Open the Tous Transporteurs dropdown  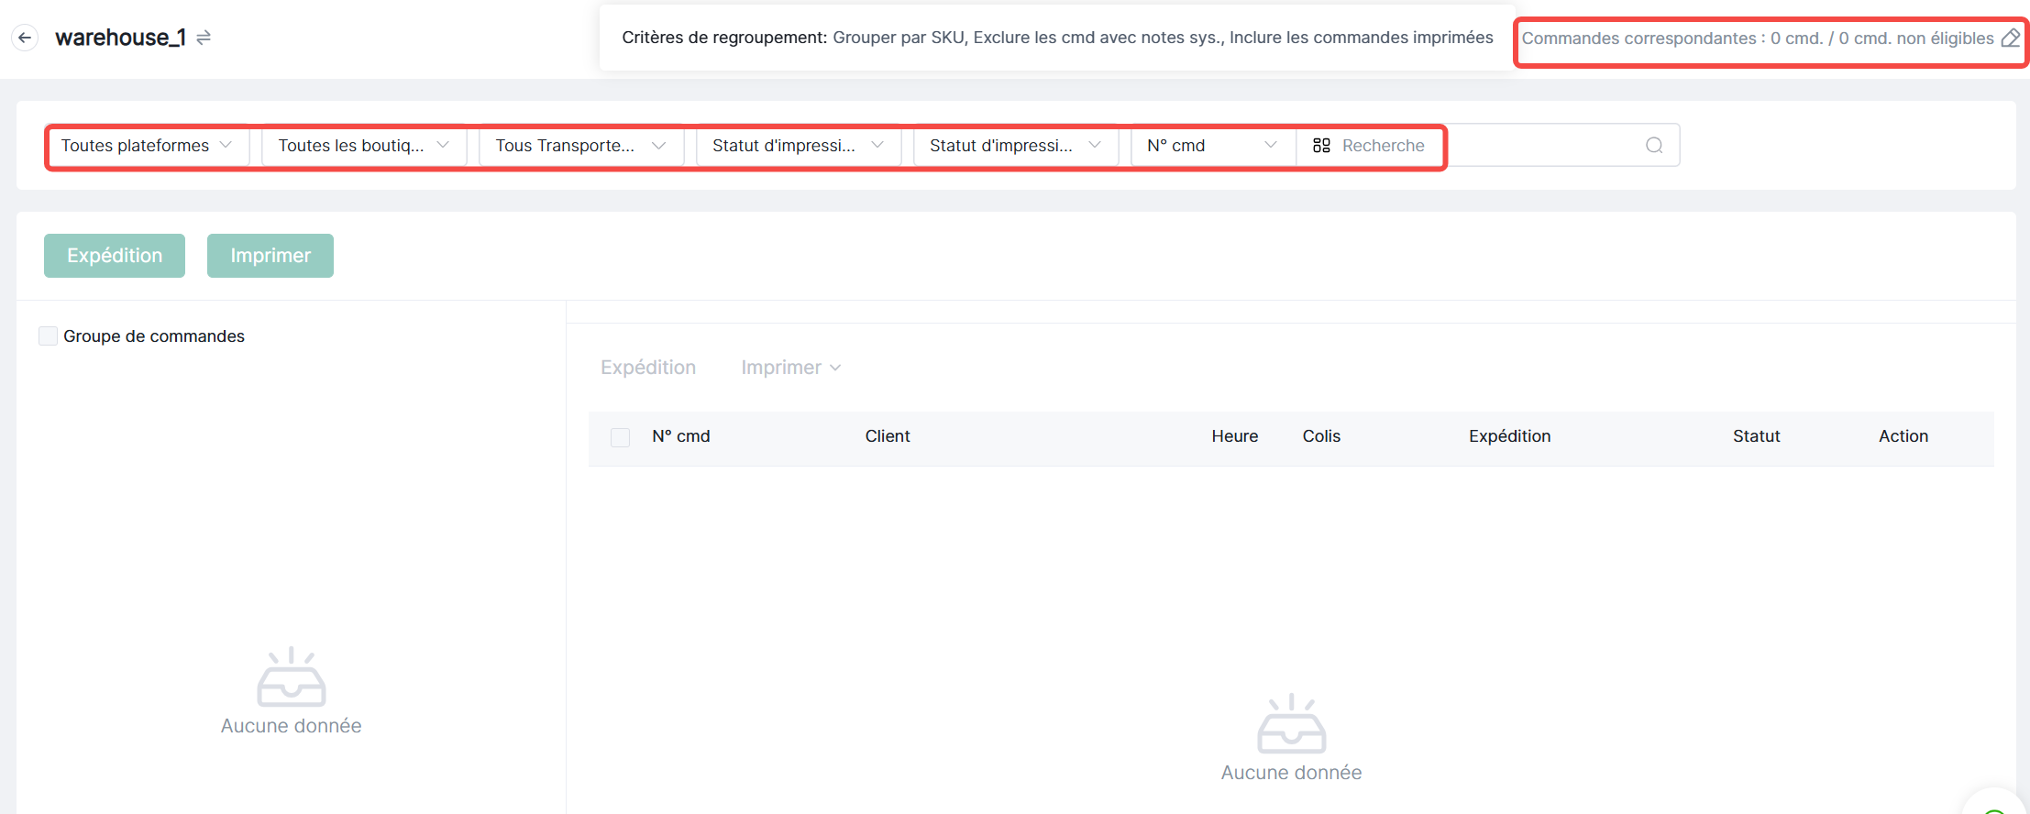click(580, 146)
